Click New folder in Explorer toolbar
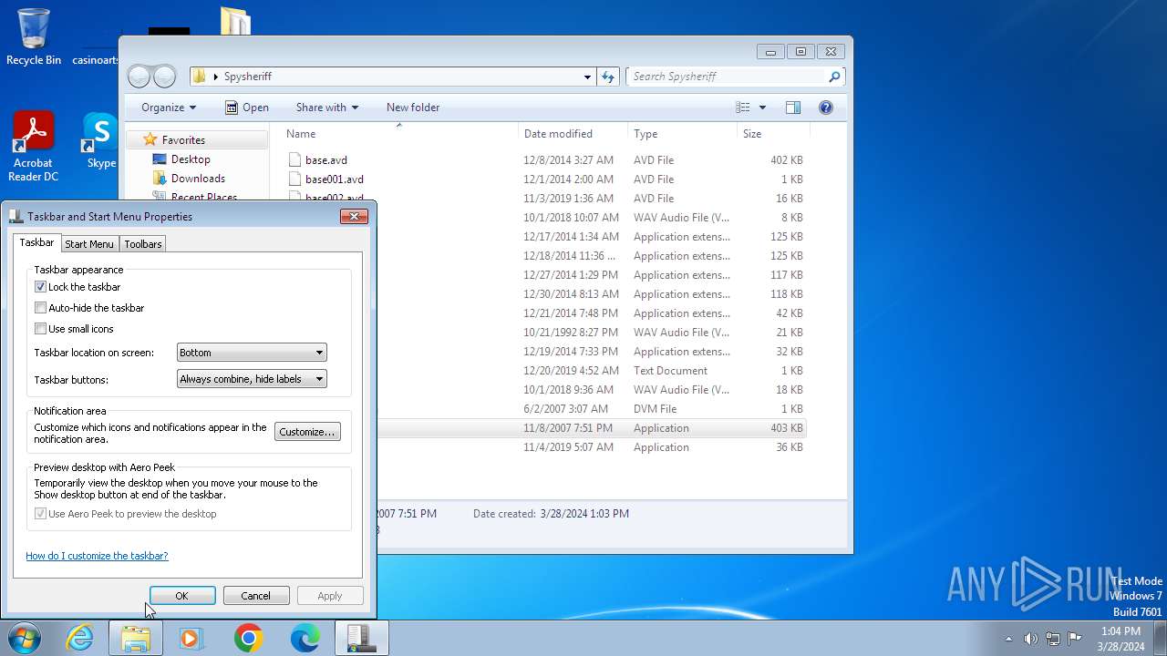The width and height of the screenshot is (1167, 656). click(413, 108)
